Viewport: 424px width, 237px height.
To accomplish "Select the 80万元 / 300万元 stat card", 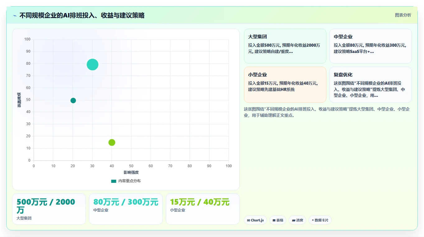I will (126, 209).
